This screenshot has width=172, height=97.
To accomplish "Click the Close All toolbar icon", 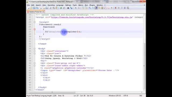I will click(44, 8).
